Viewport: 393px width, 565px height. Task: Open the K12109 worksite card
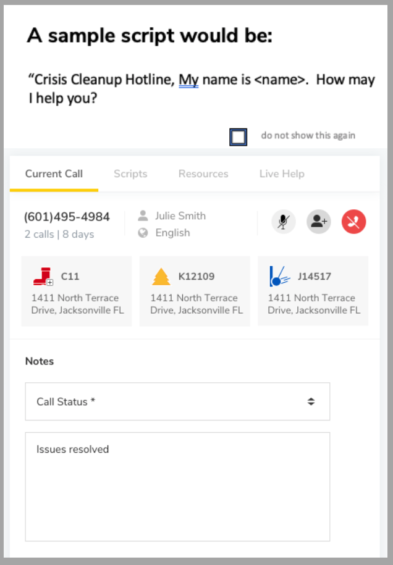tap(195, 291)
